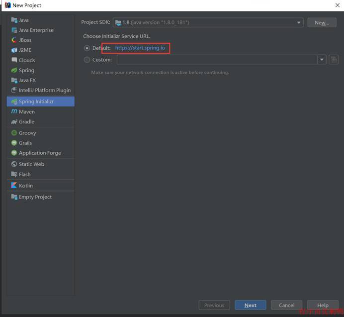Pick the IntelliJ Platform Plugin icon
Image resolution: width=344 pixels, height=317 pixels.
point(14,90)
